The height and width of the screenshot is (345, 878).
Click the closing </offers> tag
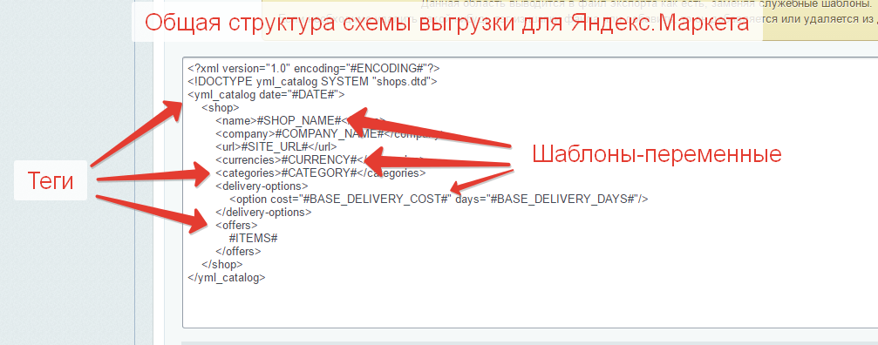238,251
